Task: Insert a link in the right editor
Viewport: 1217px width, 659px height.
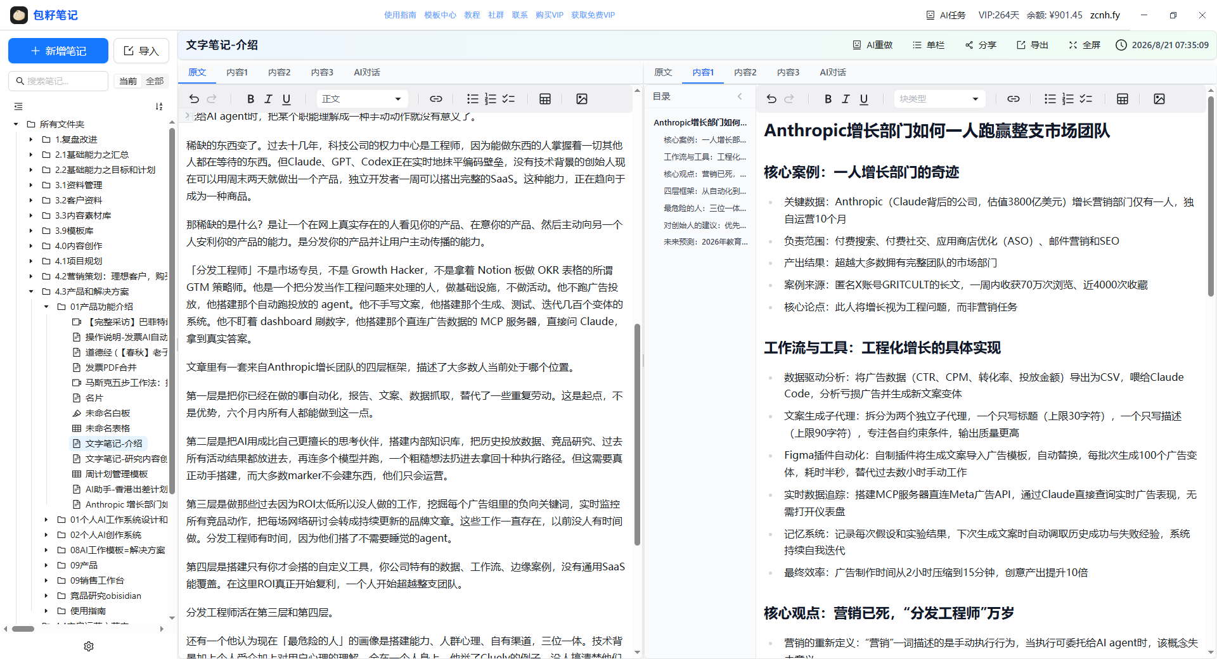Action: coord(1014,99)
